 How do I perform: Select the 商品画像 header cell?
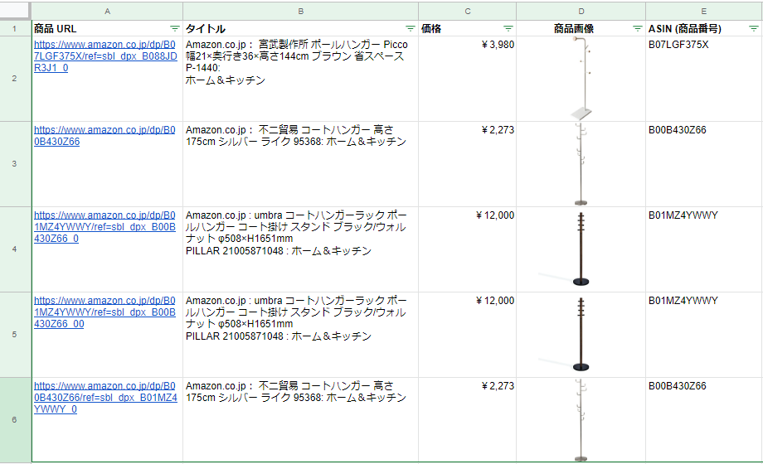tap(581, 28)
